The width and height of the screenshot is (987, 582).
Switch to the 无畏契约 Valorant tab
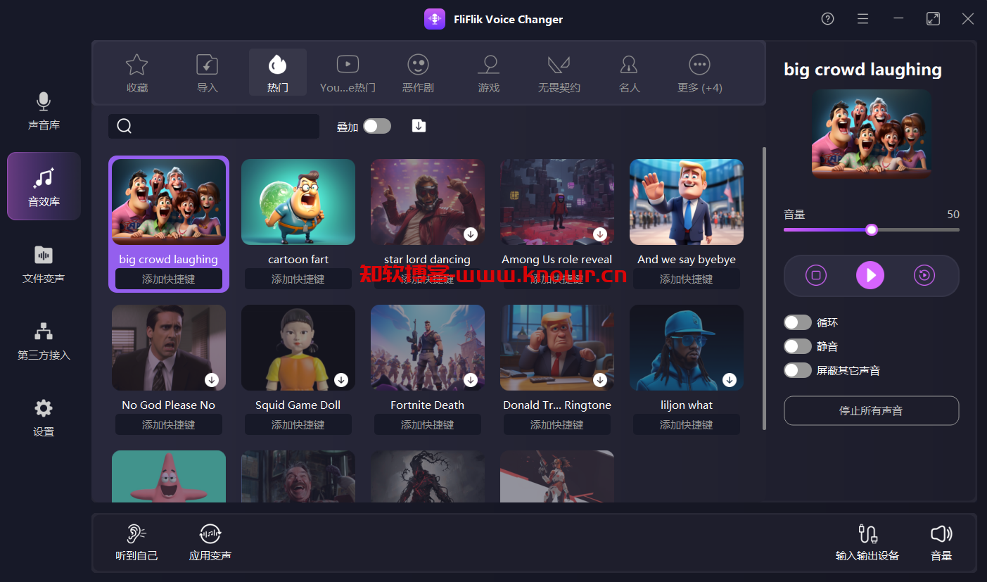point(559,72)
